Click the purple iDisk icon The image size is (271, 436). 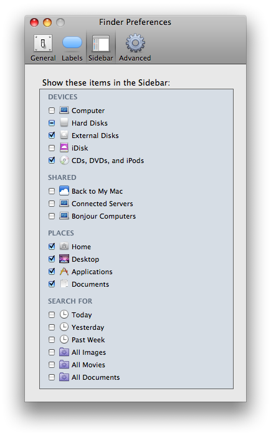pos(64,147)
